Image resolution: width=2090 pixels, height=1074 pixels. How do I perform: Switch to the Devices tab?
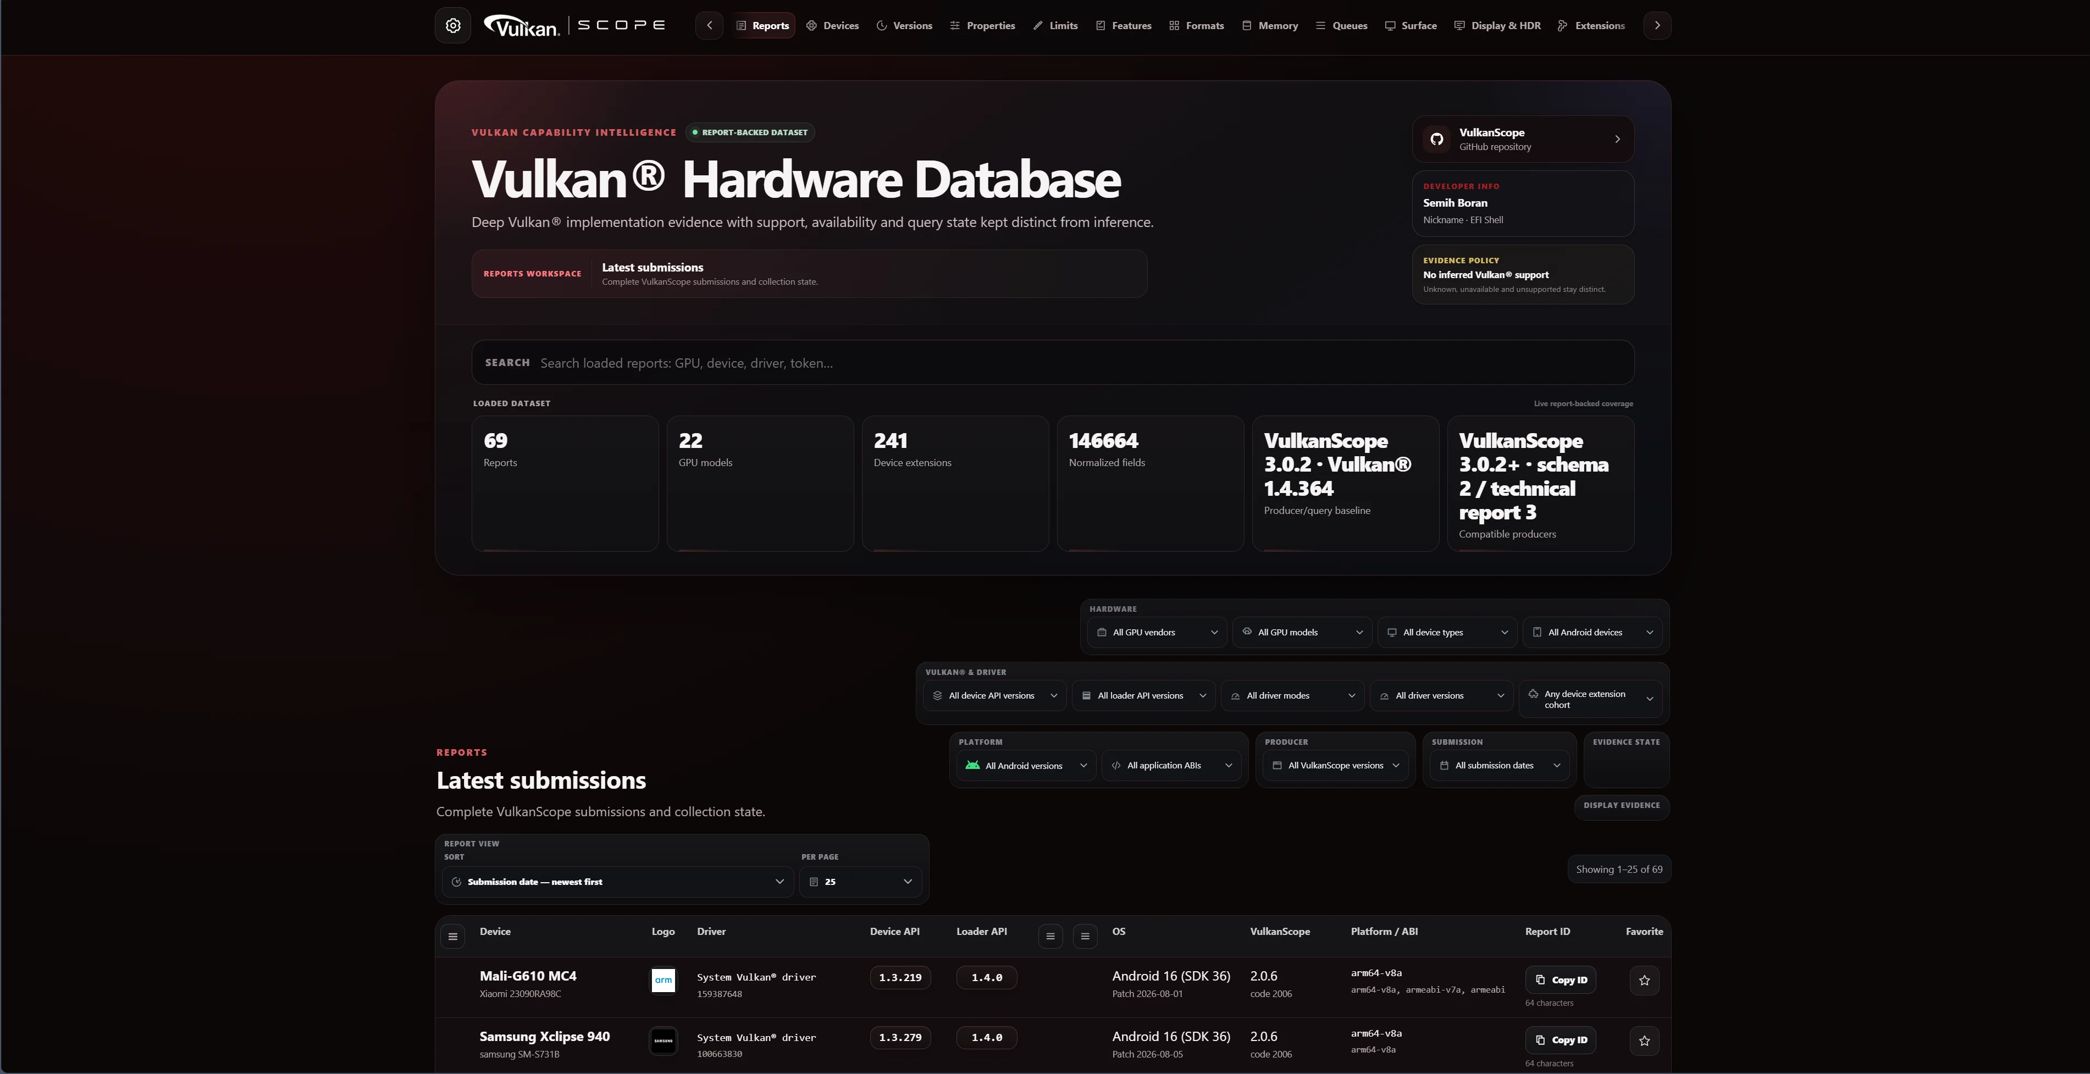point(832,25)
